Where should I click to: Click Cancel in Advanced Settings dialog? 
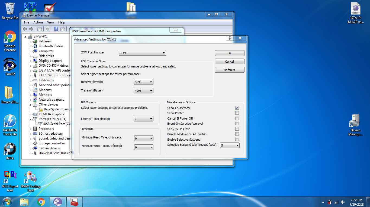230,62
